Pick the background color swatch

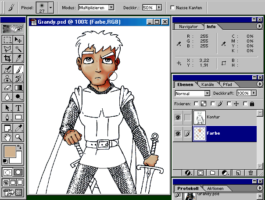click(18, 160)
